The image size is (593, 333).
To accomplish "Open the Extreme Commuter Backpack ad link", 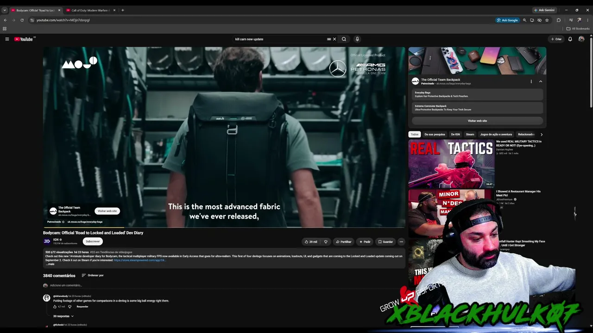I will [x=477, y=108].
